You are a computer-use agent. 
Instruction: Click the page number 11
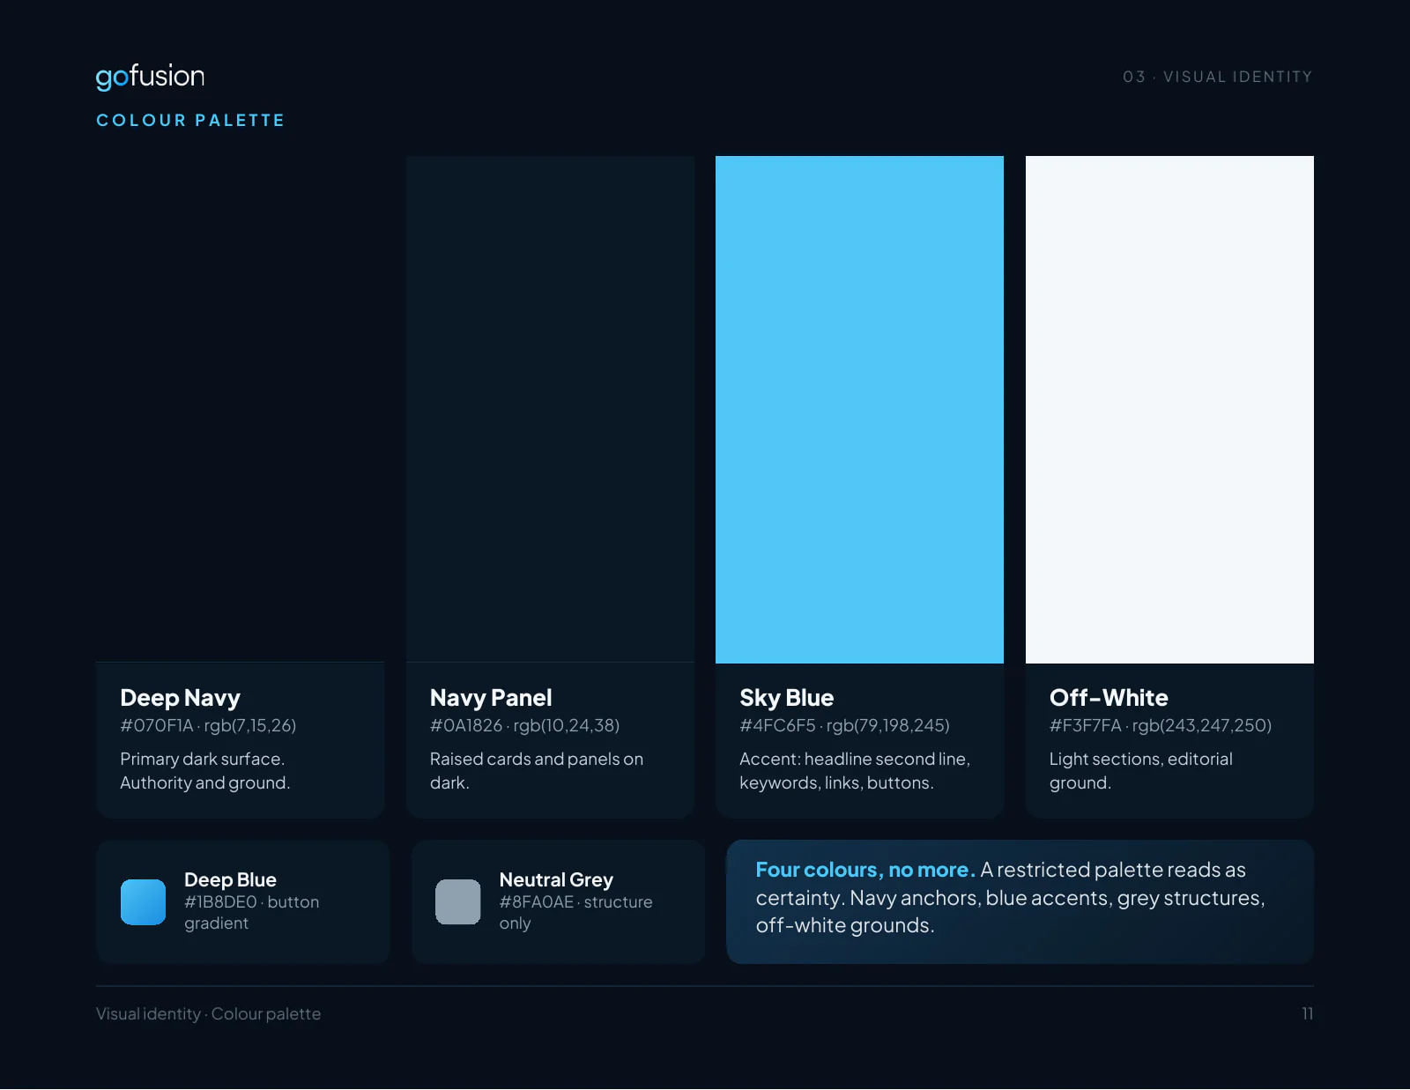click(x=1308, y=1014)
